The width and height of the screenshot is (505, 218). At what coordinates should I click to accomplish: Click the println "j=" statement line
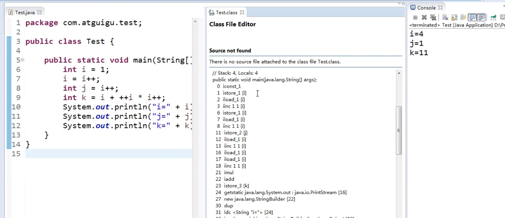127,116
